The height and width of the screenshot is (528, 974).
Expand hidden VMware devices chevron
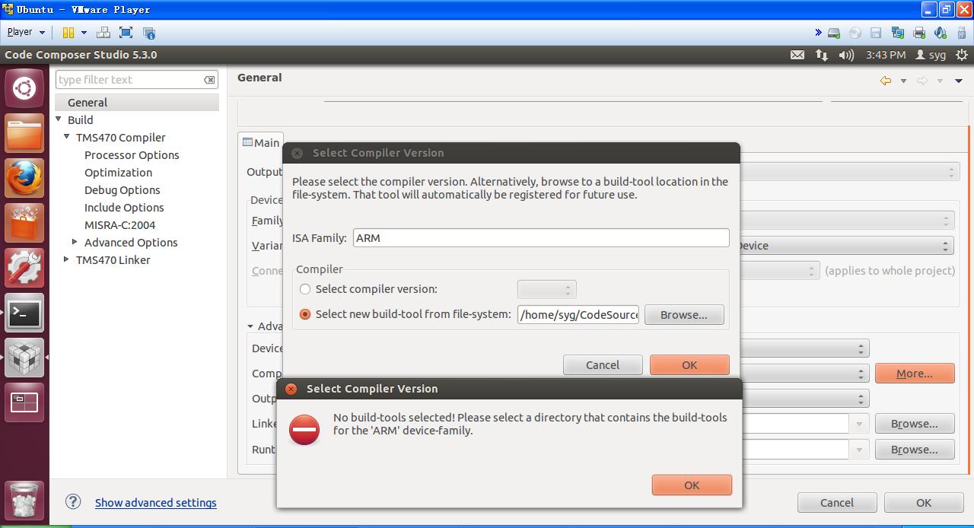(x=818, y=33)
